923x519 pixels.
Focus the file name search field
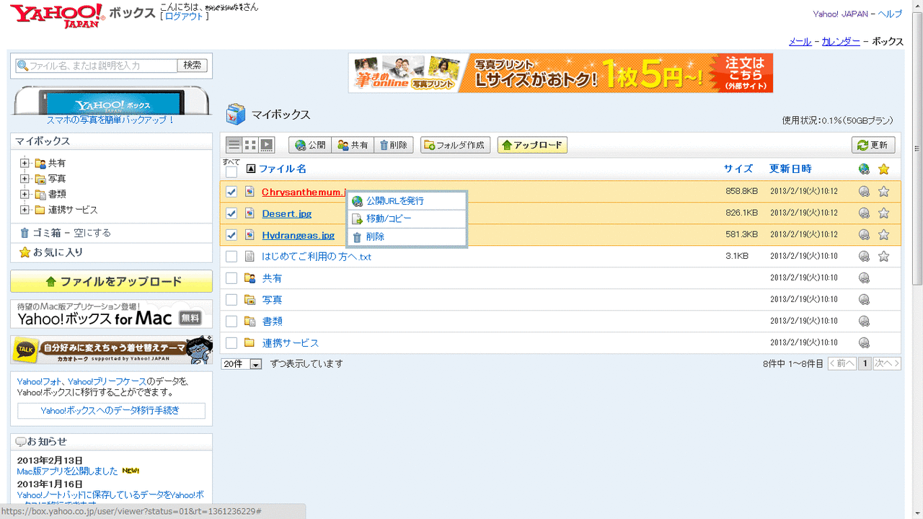coord(97,66)
